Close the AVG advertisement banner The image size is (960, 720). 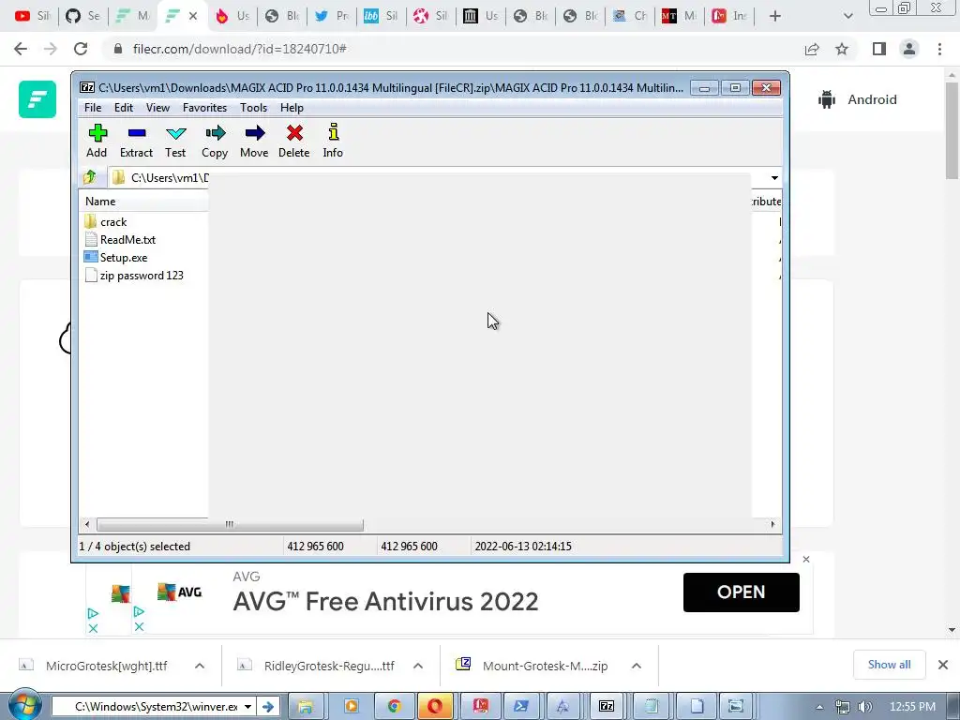click(805, 559)
